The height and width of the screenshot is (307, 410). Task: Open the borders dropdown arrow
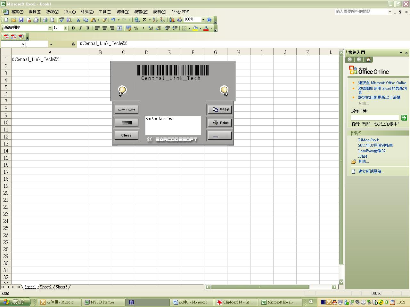pos(189,28)
